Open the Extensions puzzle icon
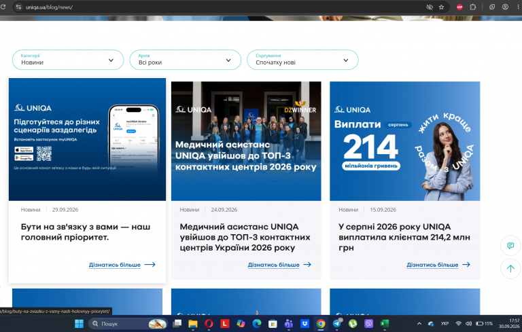522x332 pixels. pos(473,7)
